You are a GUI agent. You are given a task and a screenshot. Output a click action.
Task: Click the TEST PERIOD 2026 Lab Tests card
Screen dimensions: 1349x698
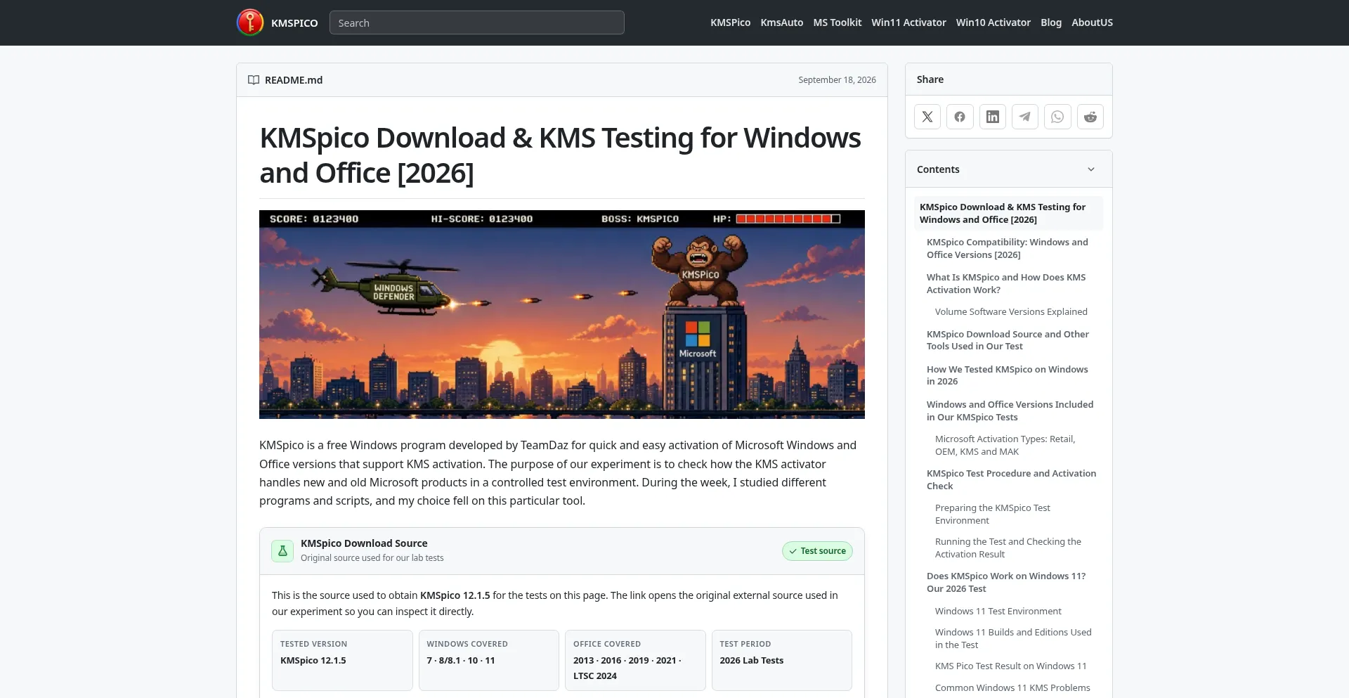tap(782, 660)
